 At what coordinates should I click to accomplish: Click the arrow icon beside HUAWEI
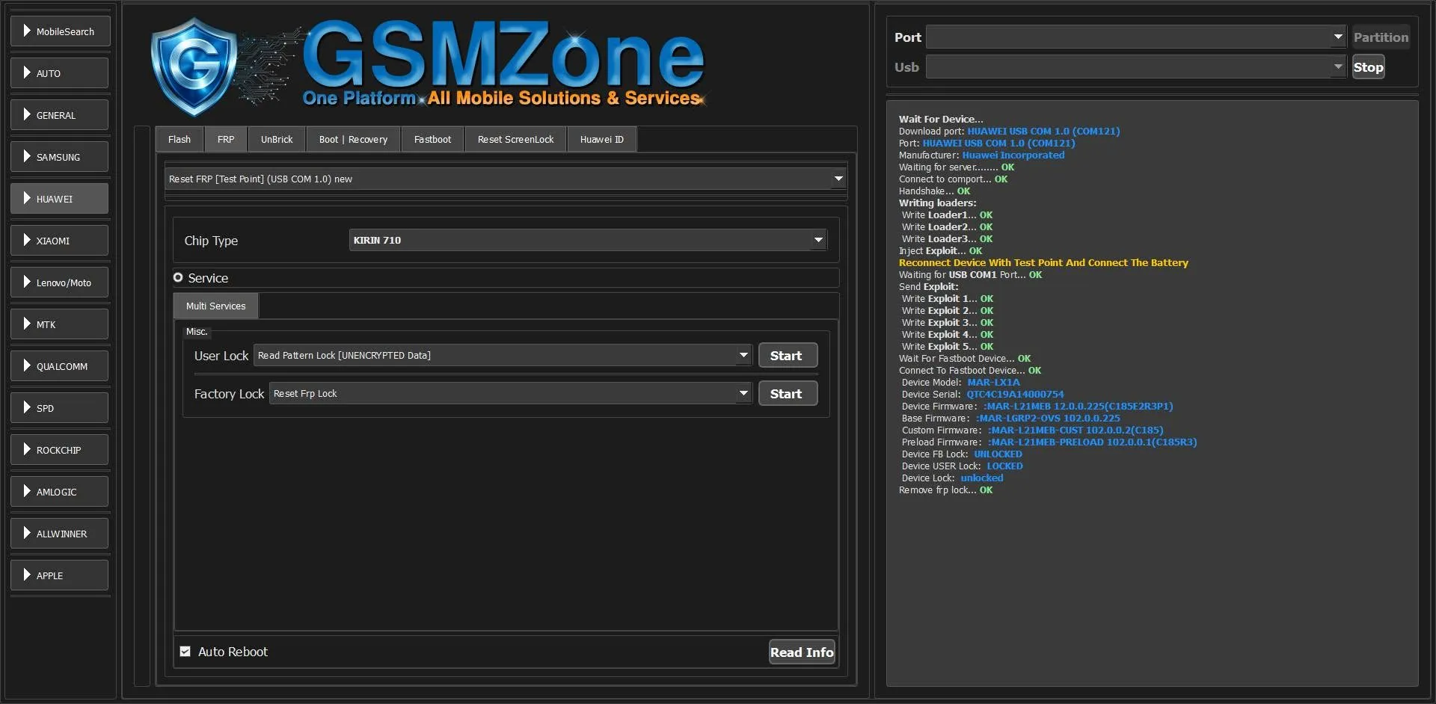click(x=27, y=198)
